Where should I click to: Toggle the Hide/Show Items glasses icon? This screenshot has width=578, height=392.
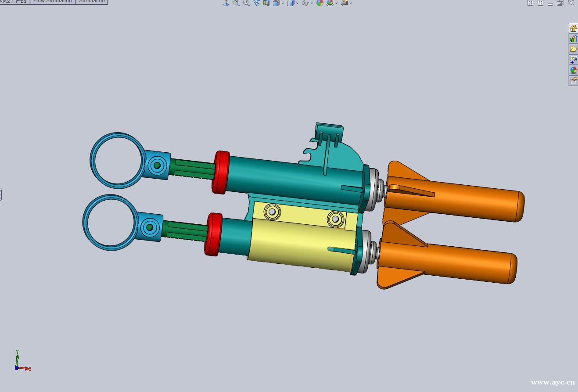pos(305,3)
